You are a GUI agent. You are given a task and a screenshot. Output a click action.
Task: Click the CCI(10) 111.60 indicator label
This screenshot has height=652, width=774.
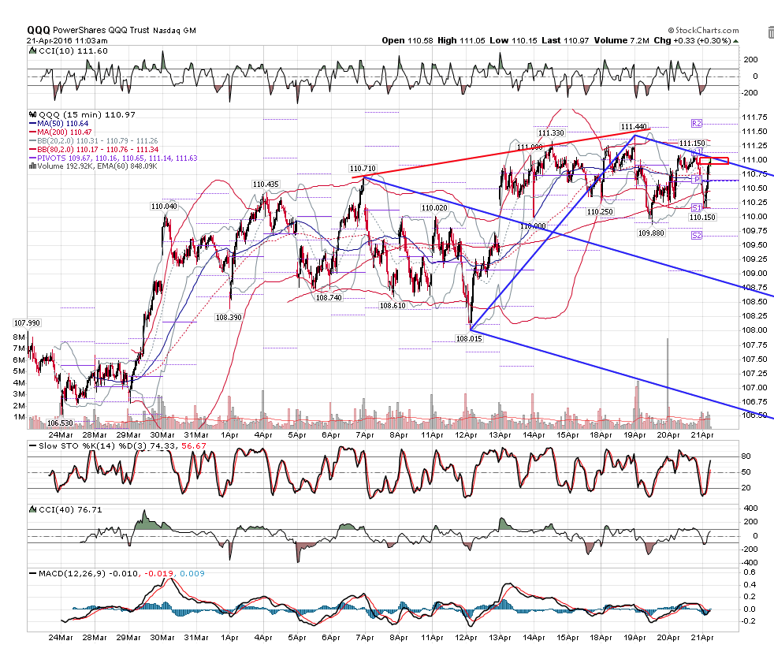(73, 50)
